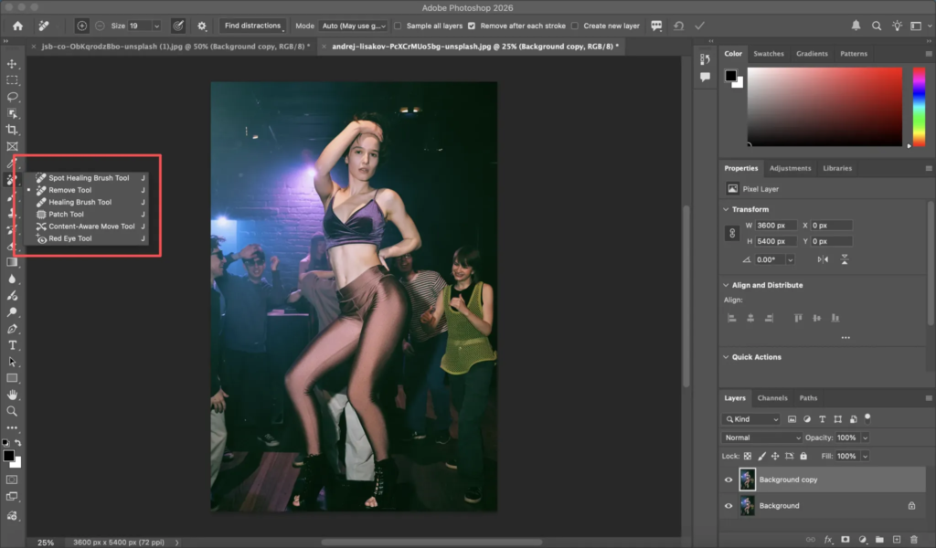Image resolution: width=936 pixels, height=548 pixels.
Task: Select the Crop tool
Action: 12,130
